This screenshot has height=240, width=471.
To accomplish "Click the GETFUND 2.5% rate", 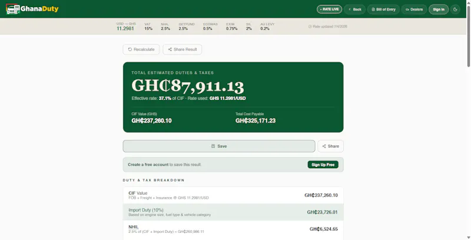I will tap(187, 26).
